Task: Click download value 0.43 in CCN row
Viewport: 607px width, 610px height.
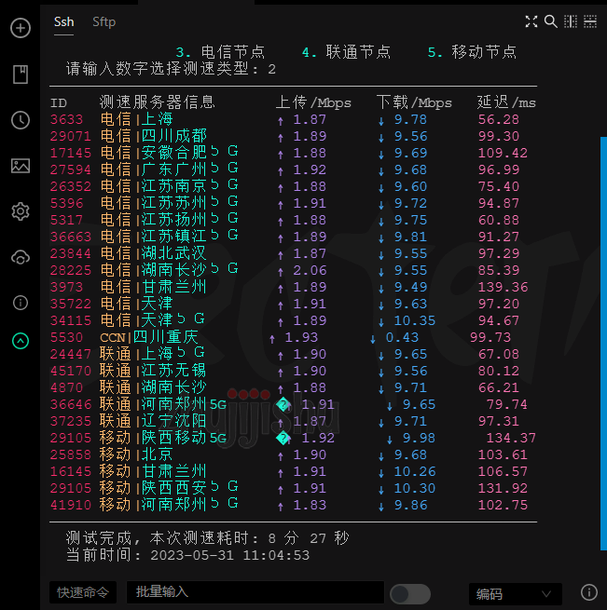Action: click(402, 337)
